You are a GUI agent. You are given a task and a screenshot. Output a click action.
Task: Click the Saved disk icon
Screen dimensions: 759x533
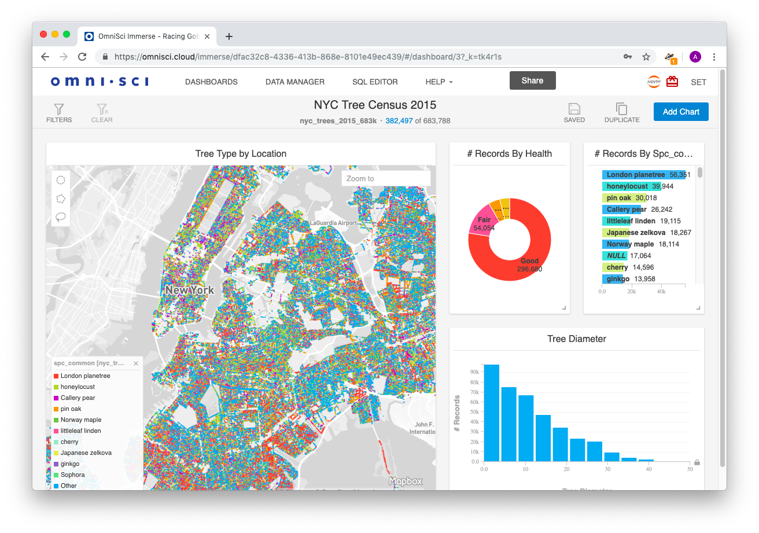[574, 109]
